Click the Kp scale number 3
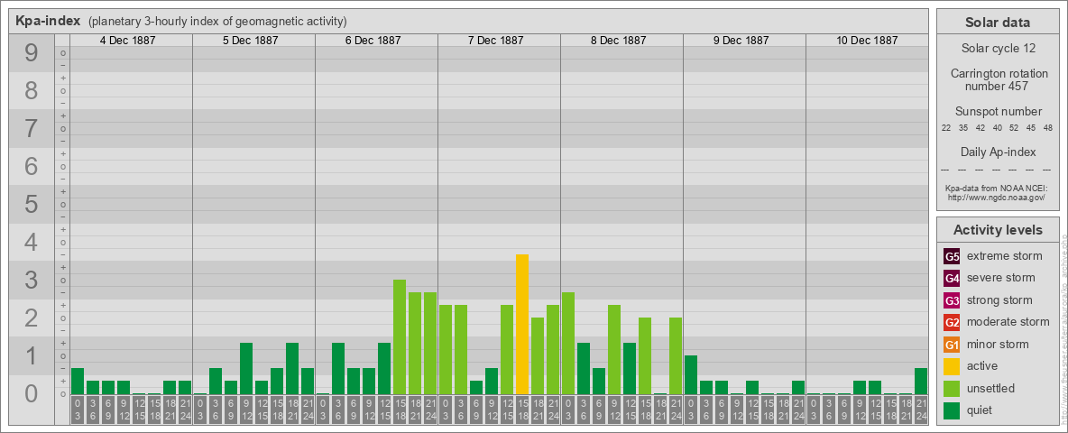 coord(32,280)
